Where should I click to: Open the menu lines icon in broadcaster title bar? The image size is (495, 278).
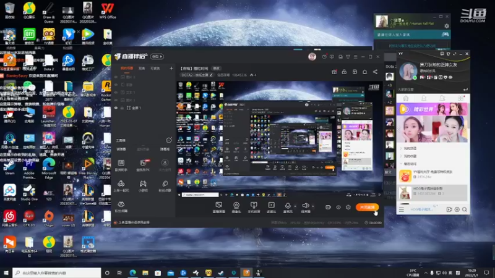[x=355, y=57]
